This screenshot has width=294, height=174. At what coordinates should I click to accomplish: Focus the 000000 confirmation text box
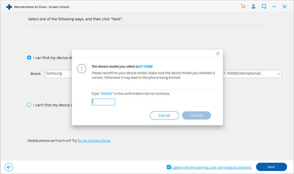point(103,102)
